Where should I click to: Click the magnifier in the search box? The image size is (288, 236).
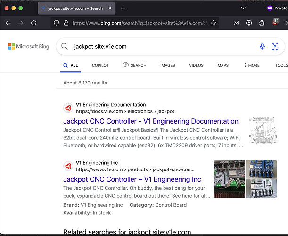pyautogui.click(x=65, y=46)
